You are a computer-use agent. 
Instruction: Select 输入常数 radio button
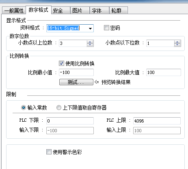24,108
